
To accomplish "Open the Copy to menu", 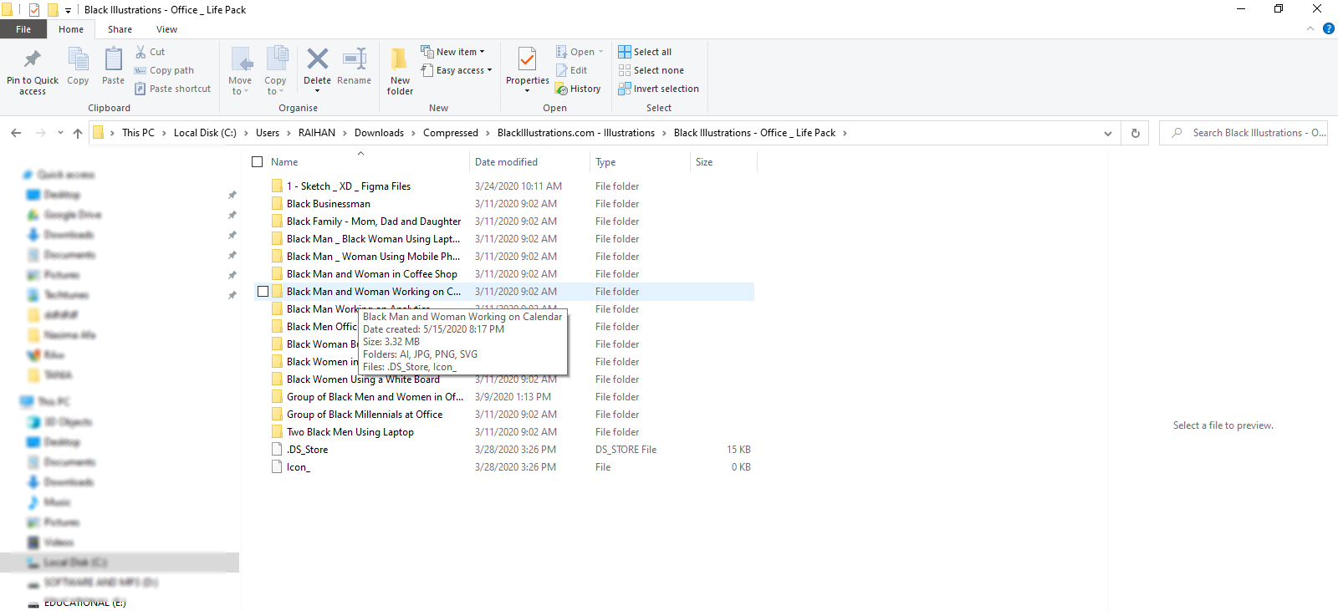I will click(x=275, y=70).
